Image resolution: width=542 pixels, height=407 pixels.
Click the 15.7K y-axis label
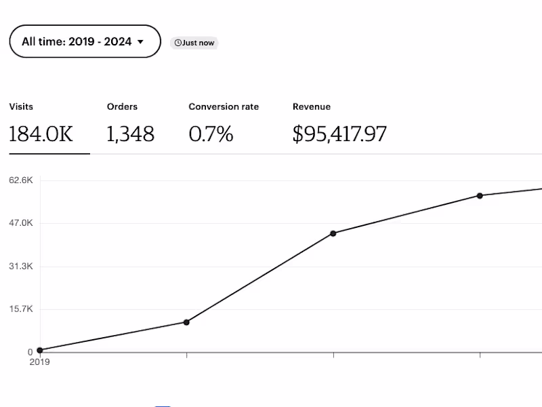point(21,309)
